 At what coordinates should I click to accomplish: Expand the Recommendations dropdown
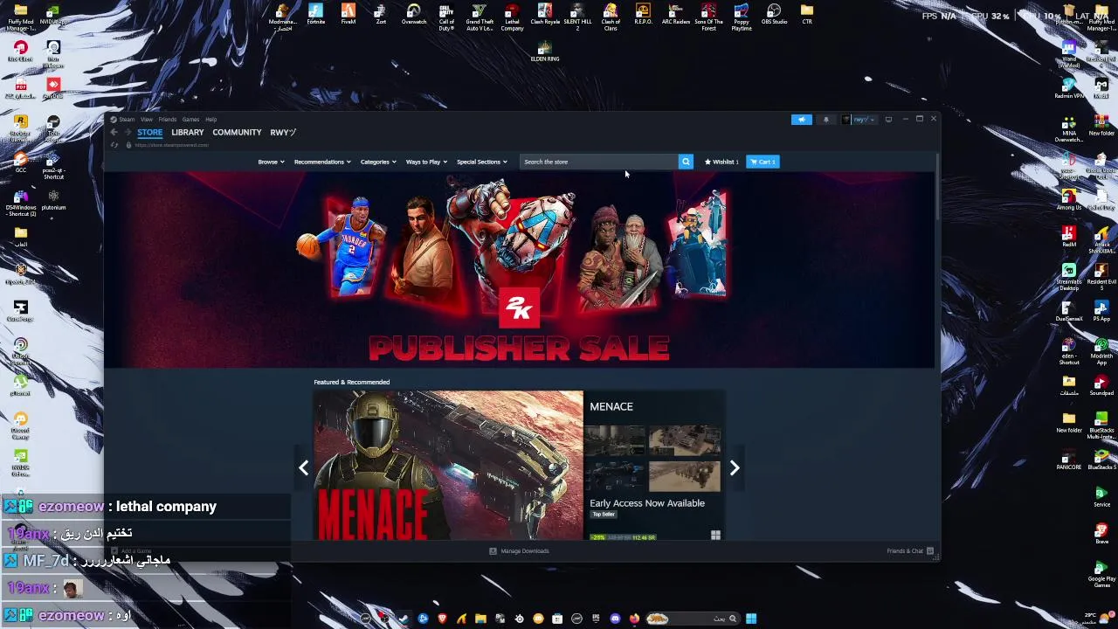pyautogui.click(x=322, y=162)
